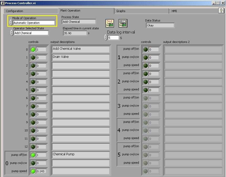
Task: Click the numeric data log save icon
Action: pyautogui.click(x=123, y=23)
